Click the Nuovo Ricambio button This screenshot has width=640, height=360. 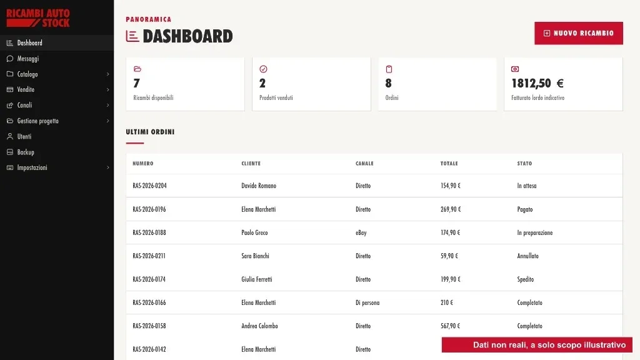click(578, 33)
